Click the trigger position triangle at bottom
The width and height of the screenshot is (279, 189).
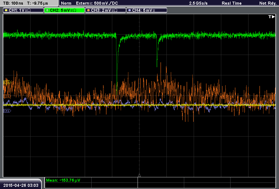(139, 175)
